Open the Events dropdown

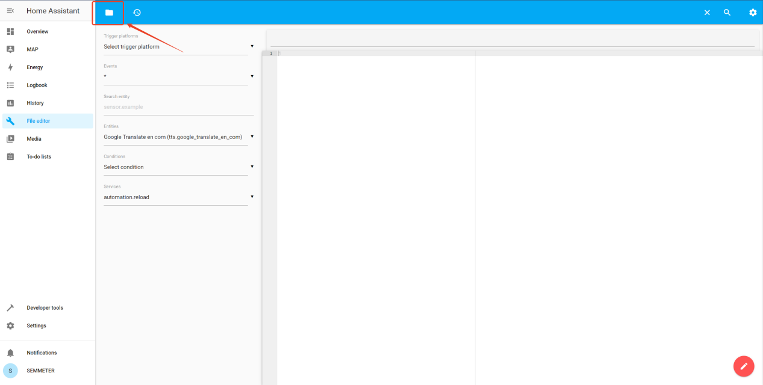tap(178, 76)
